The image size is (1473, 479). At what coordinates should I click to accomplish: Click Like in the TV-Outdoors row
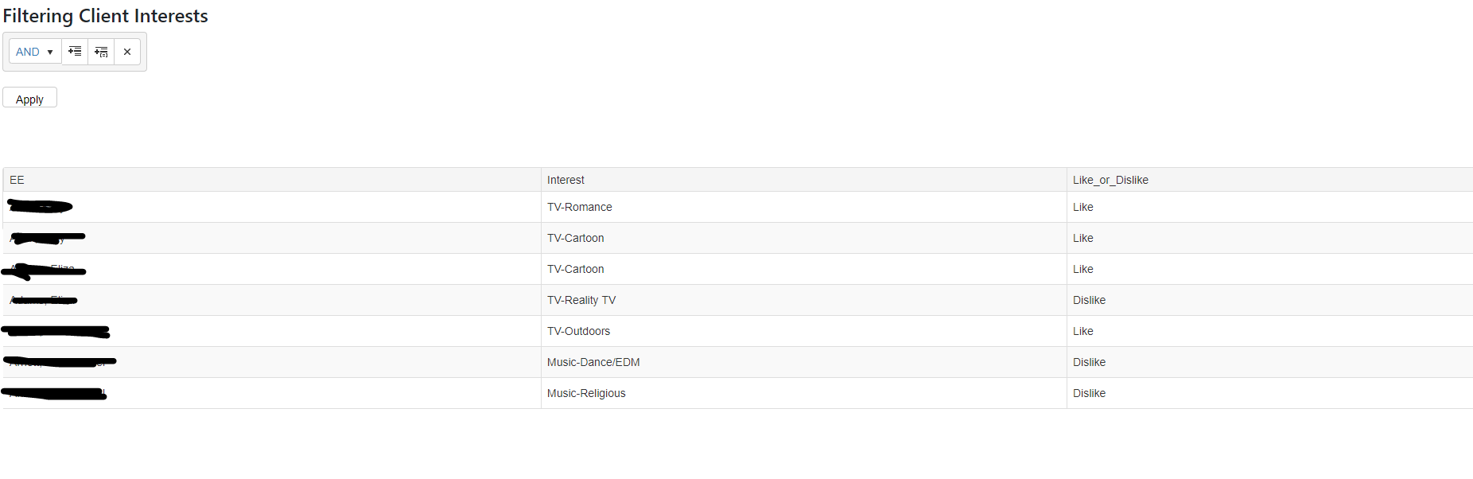coord(1083,331)
